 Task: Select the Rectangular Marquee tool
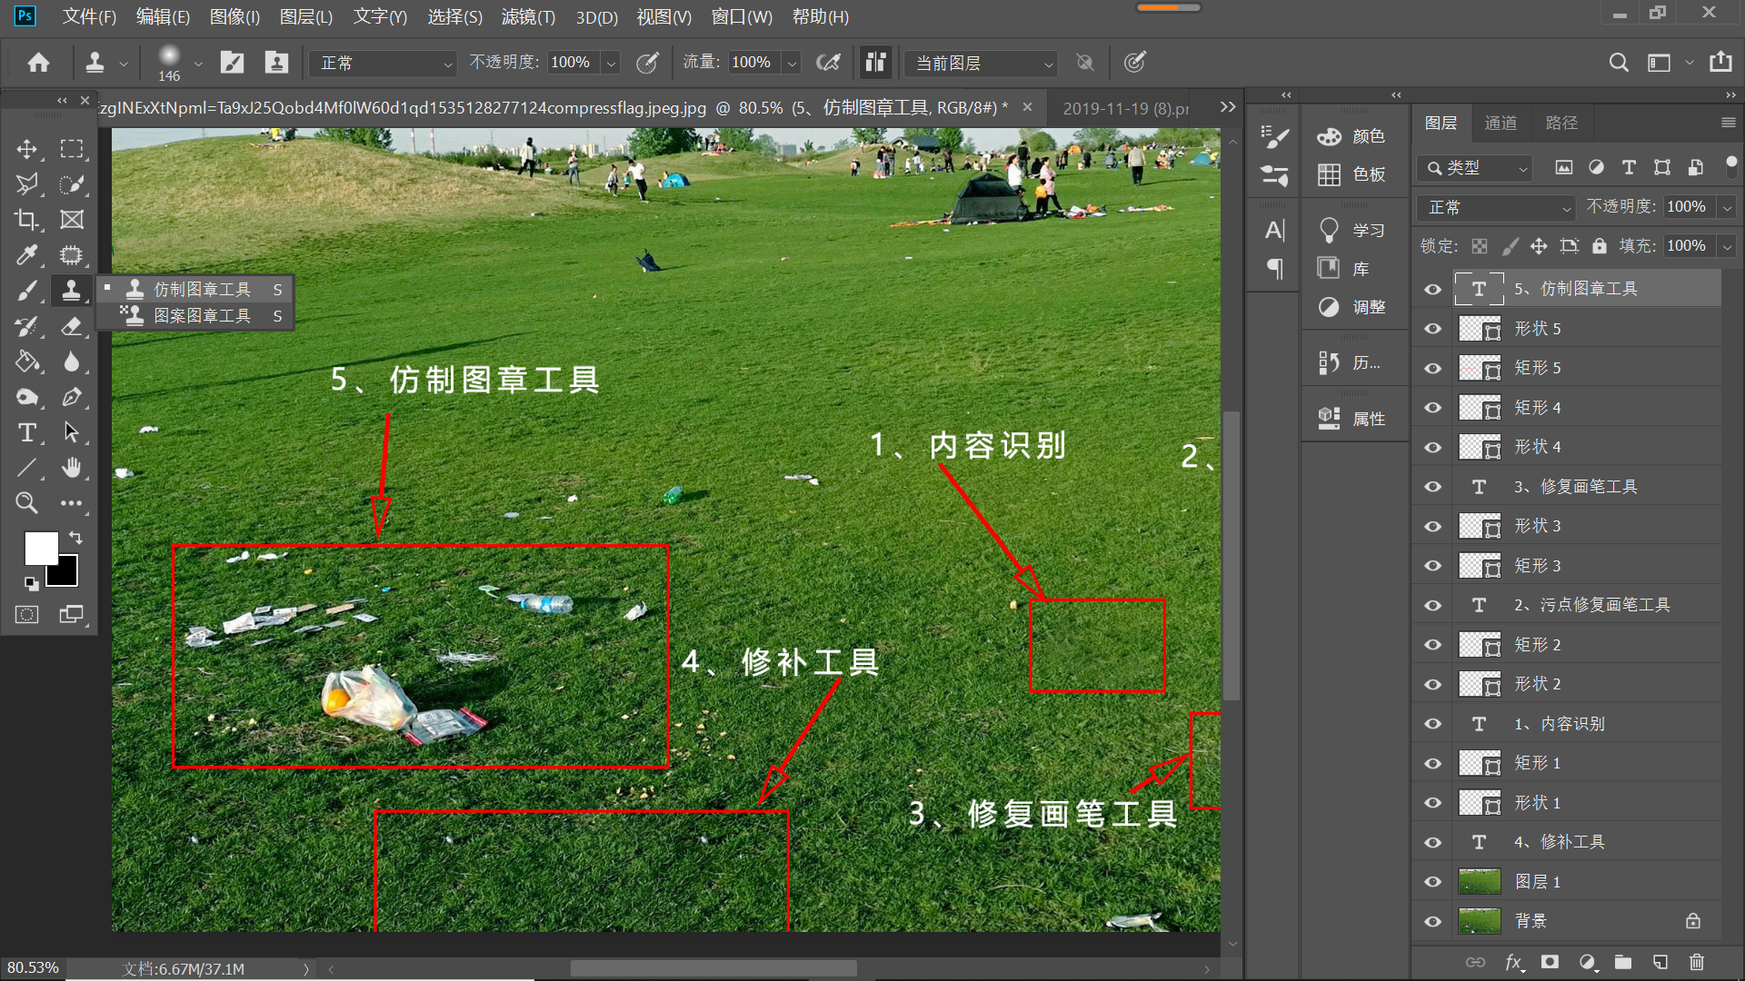coord(72,149)
